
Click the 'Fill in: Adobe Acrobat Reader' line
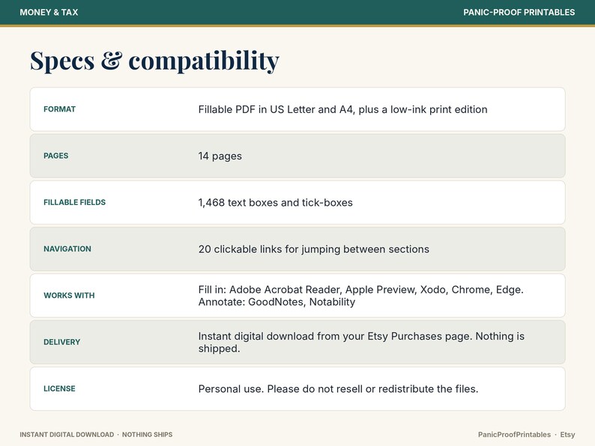point(361,290)
